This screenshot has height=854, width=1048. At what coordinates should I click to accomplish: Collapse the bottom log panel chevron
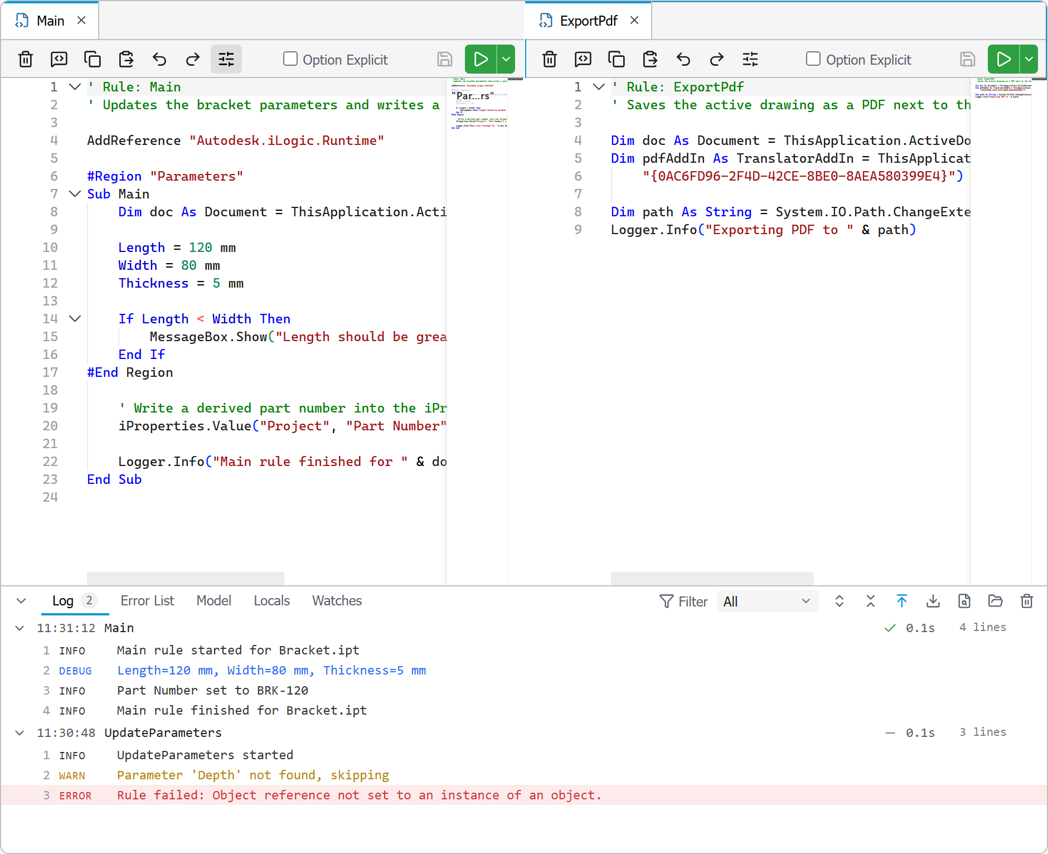(x=21, y=601)
